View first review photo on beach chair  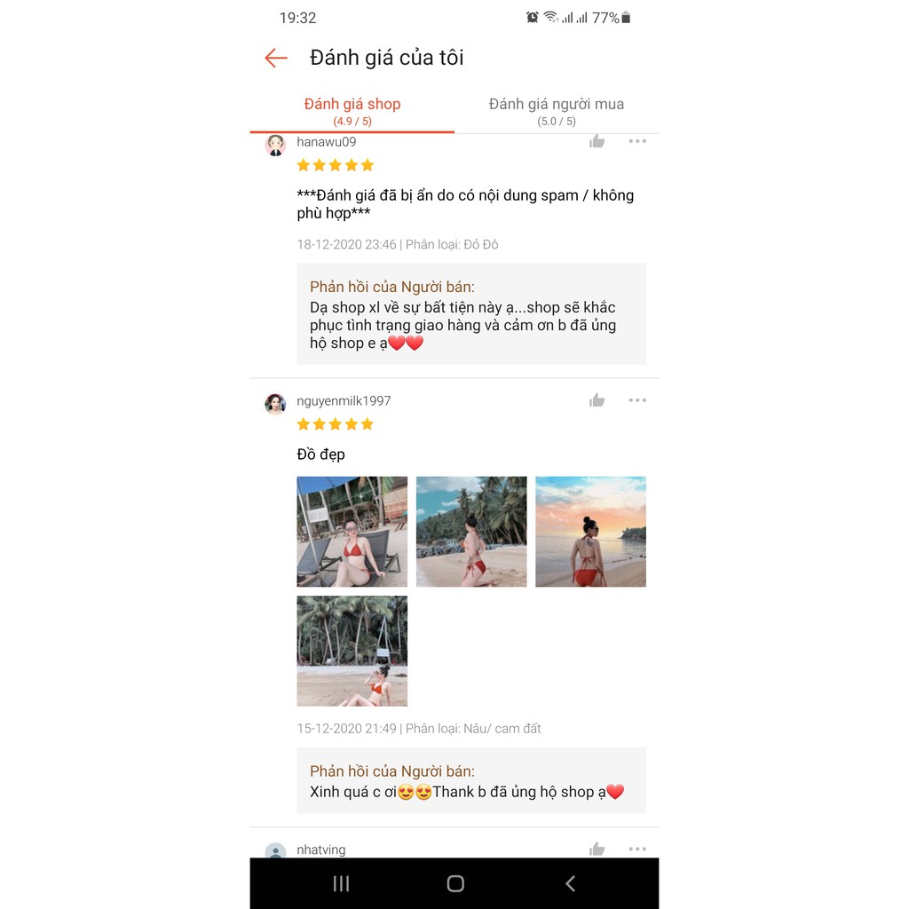click(352, 532)
